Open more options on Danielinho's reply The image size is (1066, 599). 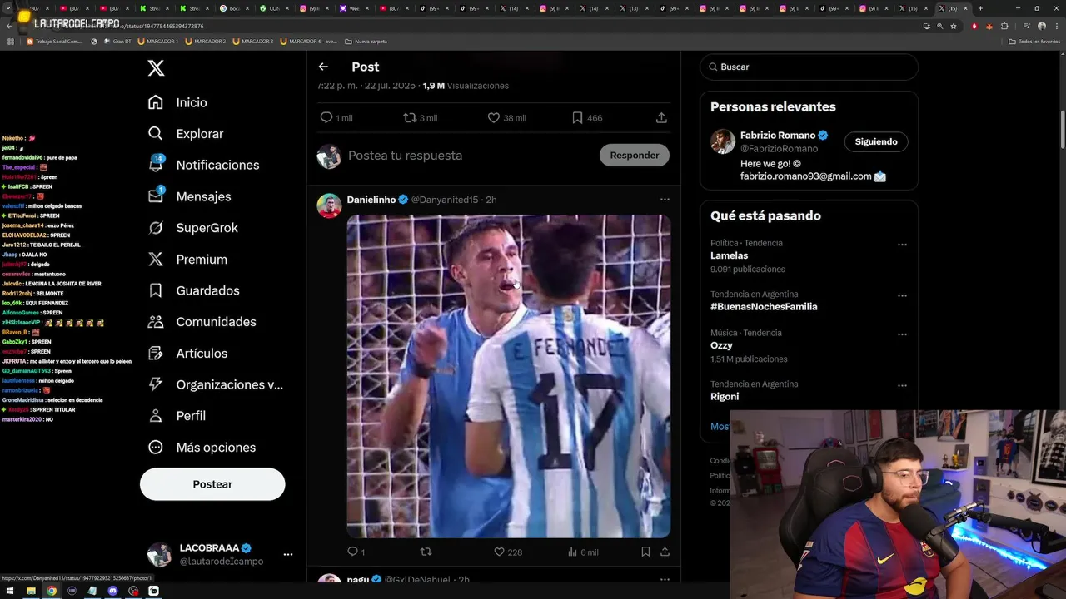pyautogui.click(x=665, y=200)
